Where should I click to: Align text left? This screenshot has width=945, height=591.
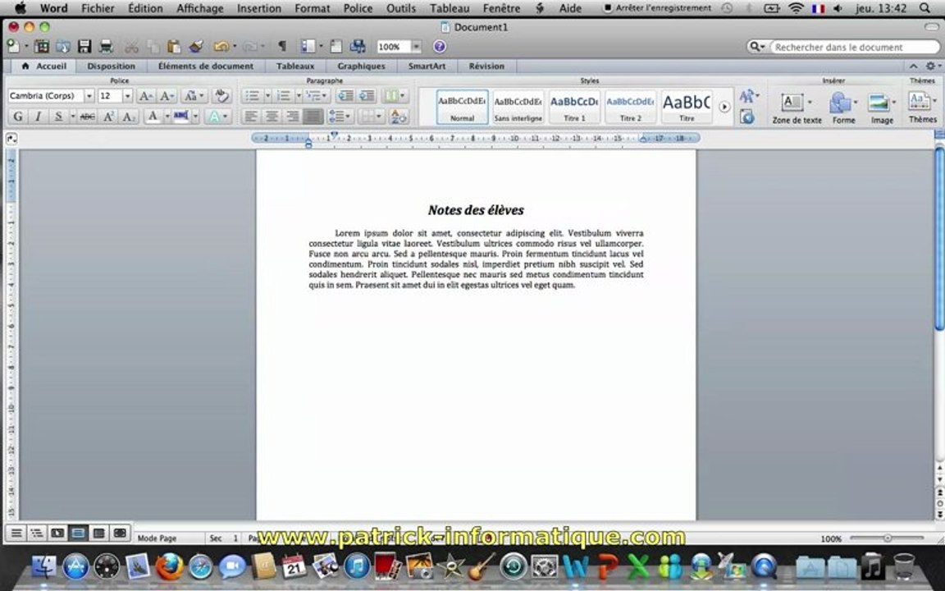pos(251,117)
